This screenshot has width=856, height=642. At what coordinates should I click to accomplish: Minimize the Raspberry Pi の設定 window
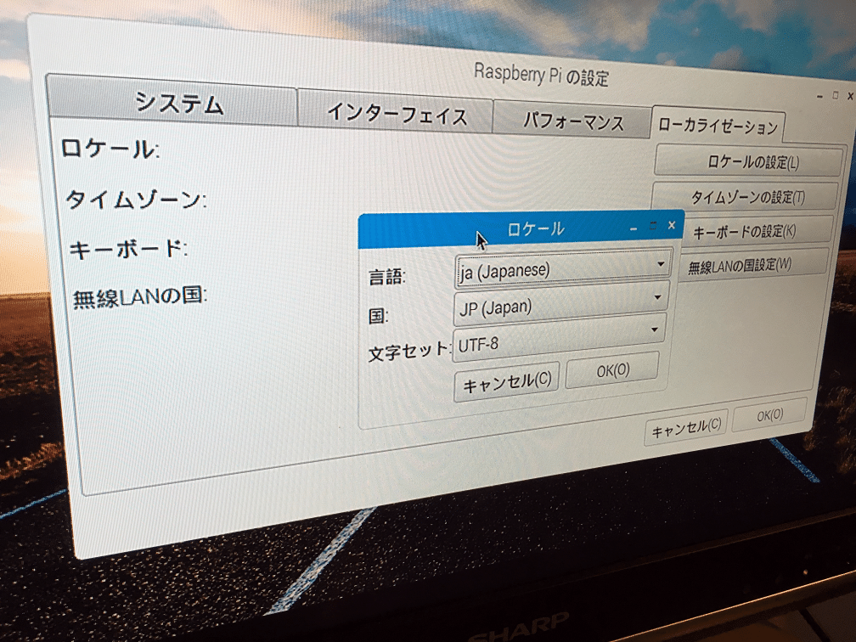pyautogui.click(x=819, y=97)
